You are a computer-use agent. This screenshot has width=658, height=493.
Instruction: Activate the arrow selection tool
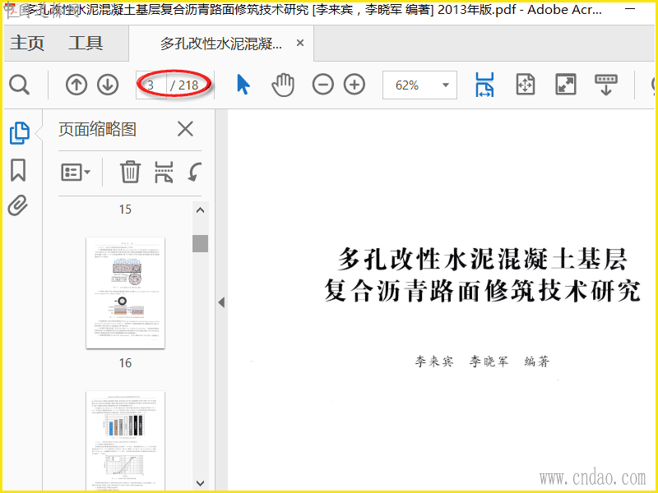[x=243, y=85]
